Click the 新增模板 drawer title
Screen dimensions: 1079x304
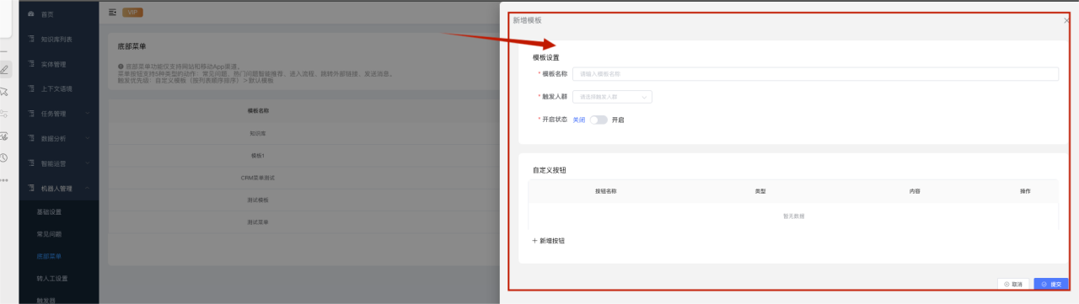527,19
